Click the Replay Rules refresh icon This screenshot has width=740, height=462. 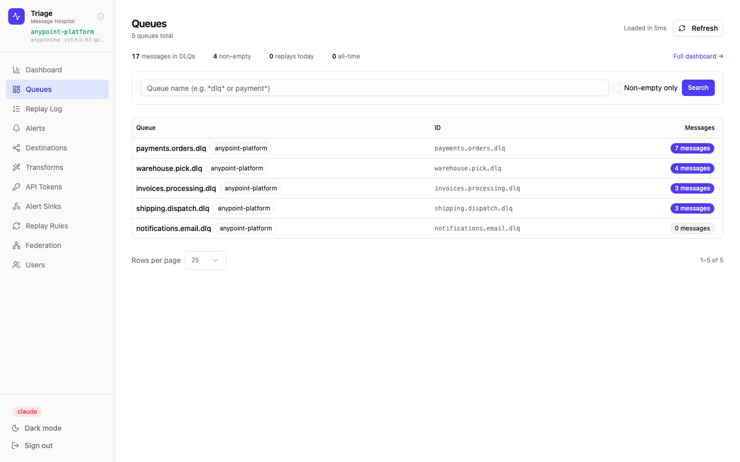[x=16, y=226]
